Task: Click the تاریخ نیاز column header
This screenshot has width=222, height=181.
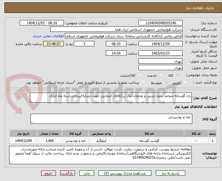Action: (23, 134)
